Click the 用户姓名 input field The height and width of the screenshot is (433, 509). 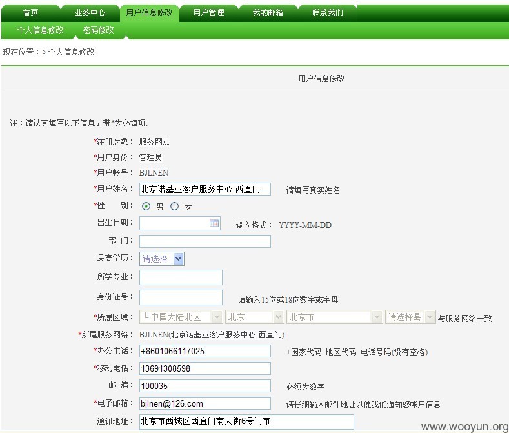click(x=205, y=189)
